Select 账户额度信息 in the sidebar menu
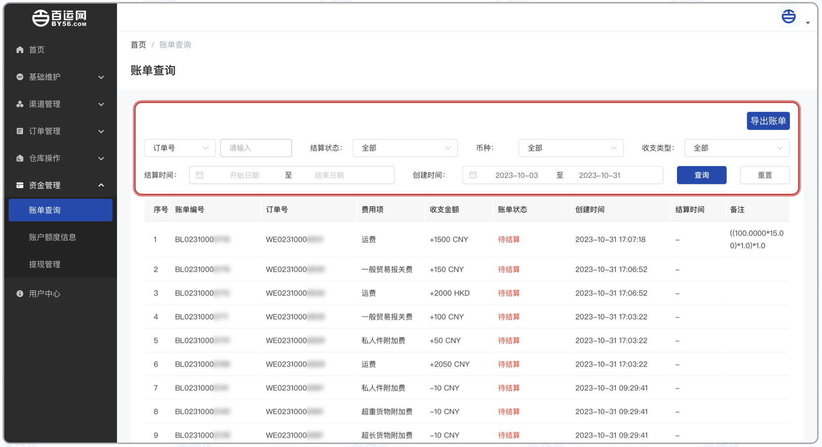Image resolution: width=822 pixels, height=447 pixels. [52, 237]
